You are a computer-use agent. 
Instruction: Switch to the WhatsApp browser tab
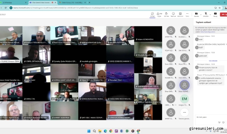tap(13, 2)
